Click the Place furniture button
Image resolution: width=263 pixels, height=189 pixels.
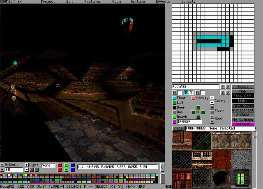click(178, 128)
